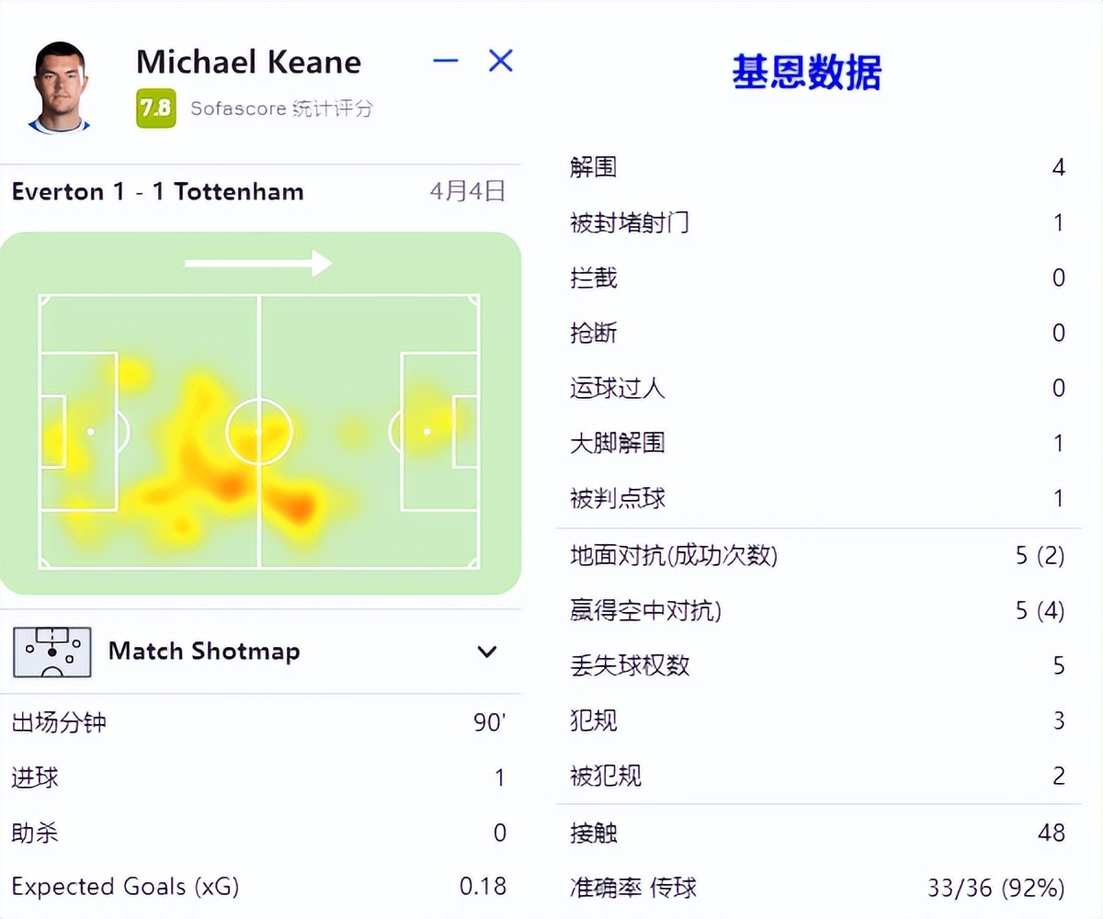Click the green 7.8 rating badge
Viewport: 1103px width, 919px height.
click(x=155, y=108)
